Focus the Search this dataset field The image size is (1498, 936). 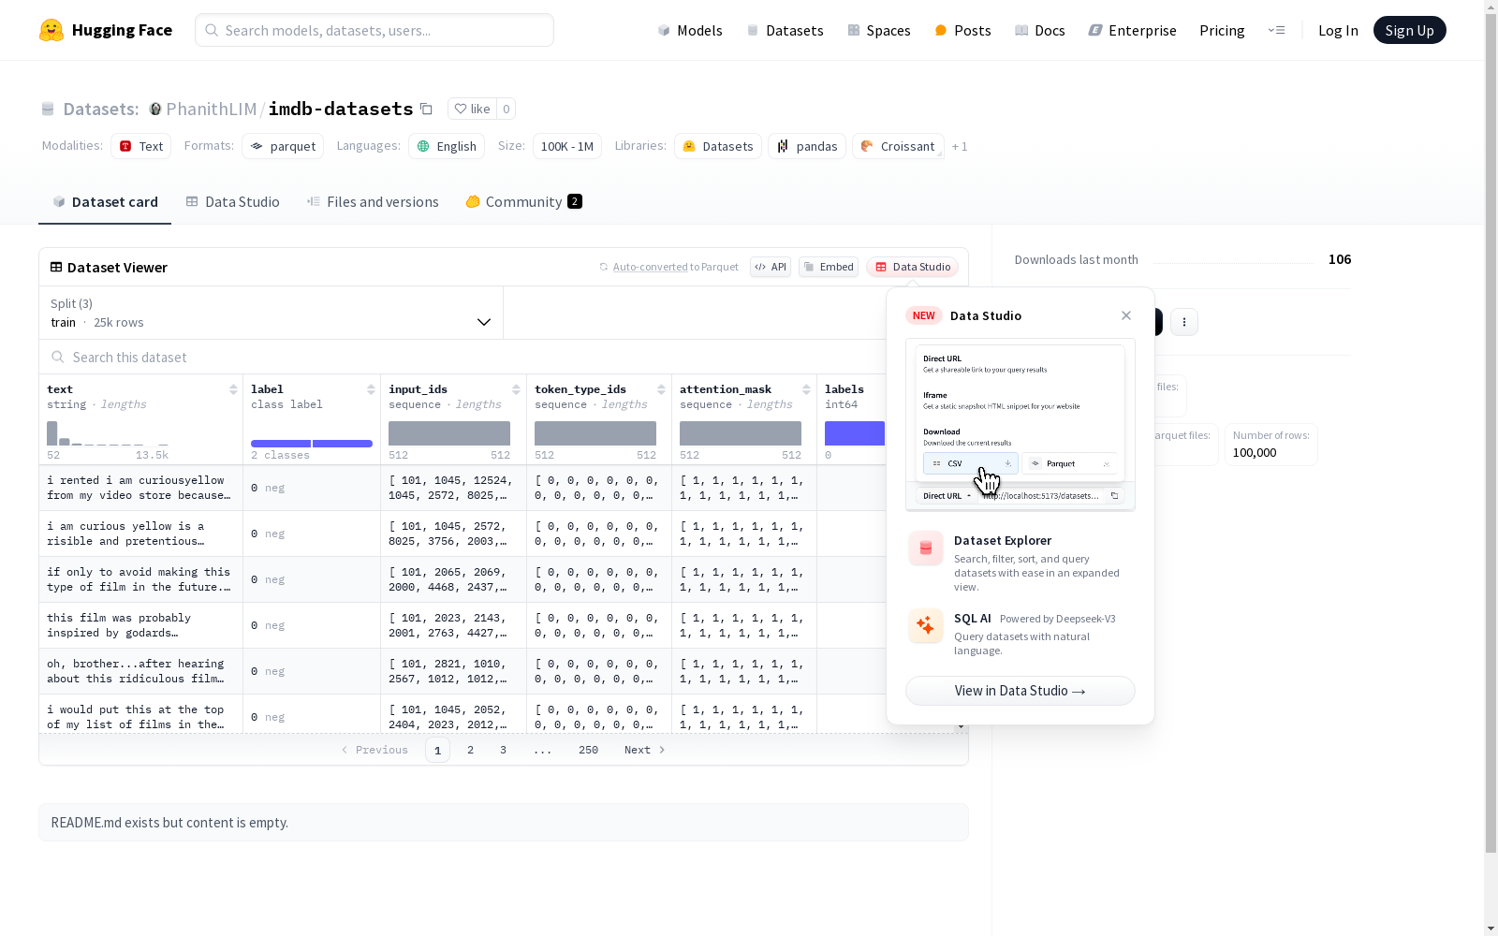[504, 357]
